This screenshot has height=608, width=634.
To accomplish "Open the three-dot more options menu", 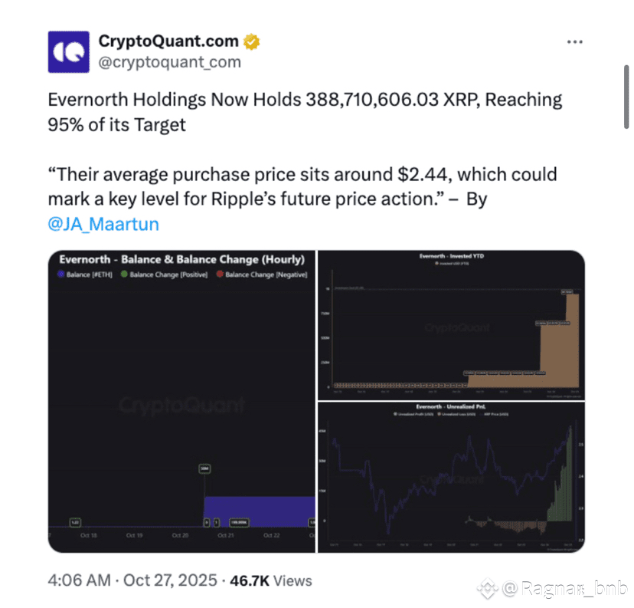I will 574,42.
